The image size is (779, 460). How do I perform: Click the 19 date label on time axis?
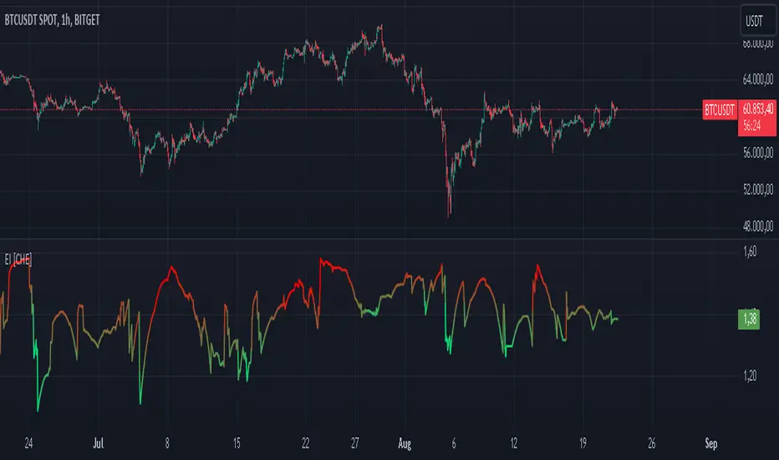click(583, 443)
